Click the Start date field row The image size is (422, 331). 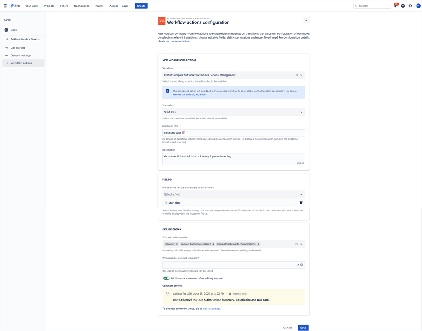point(234,203)
